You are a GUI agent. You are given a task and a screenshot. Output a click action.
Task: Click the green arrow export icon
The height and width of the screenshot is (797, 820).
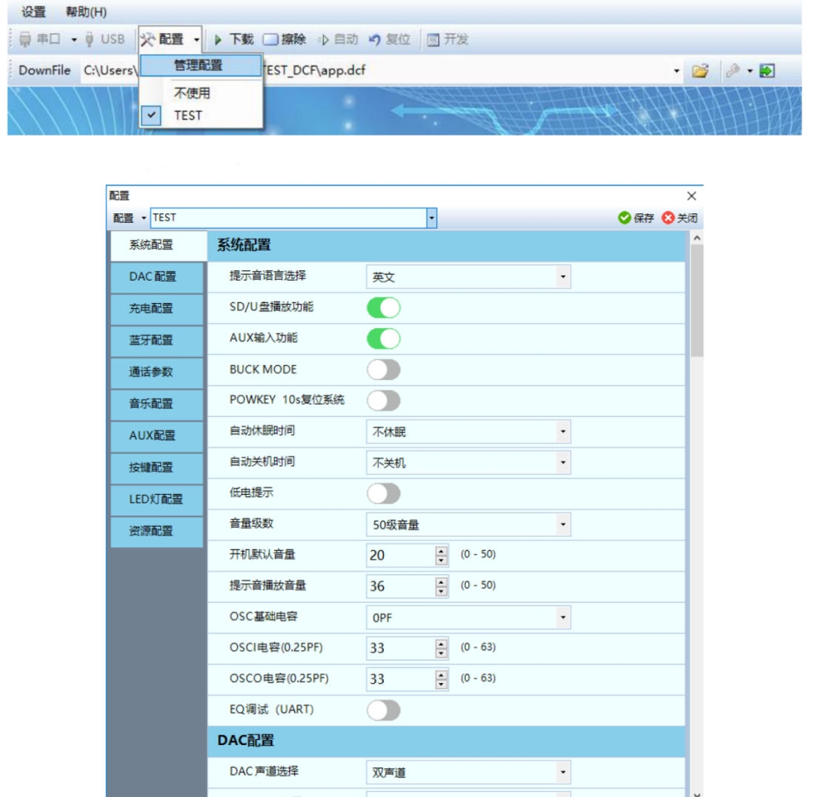[x=767, y=70]
